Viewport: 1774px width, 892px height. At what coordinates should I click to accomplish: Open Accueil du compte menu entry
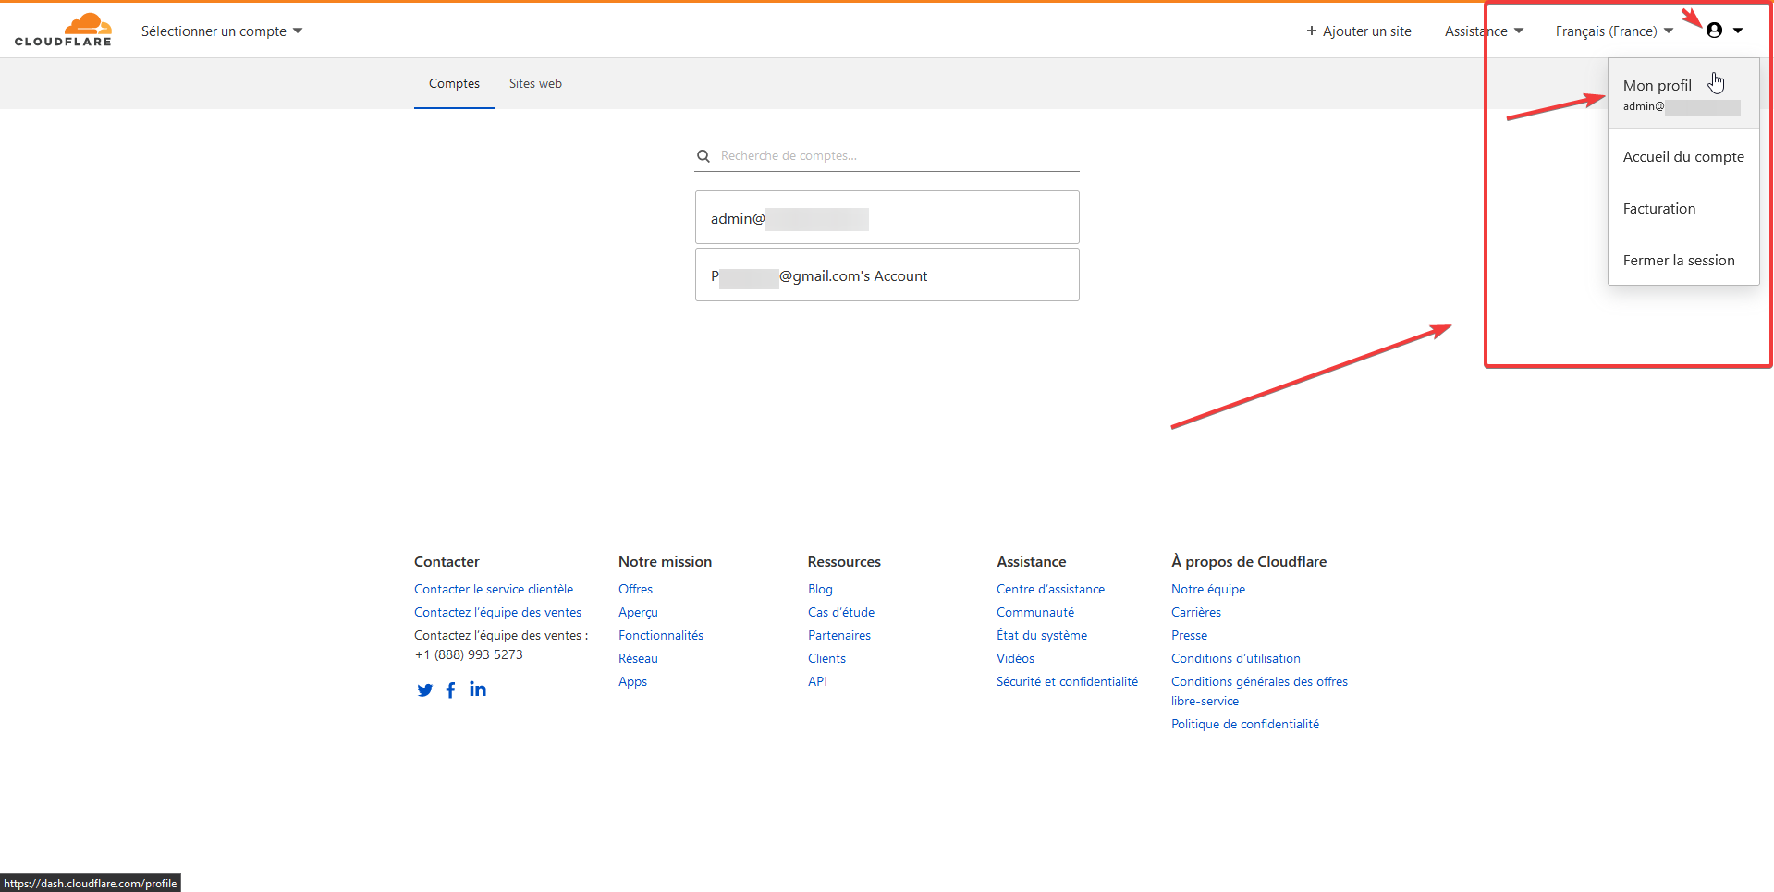pyautogui.click(x=1682, y=156)
